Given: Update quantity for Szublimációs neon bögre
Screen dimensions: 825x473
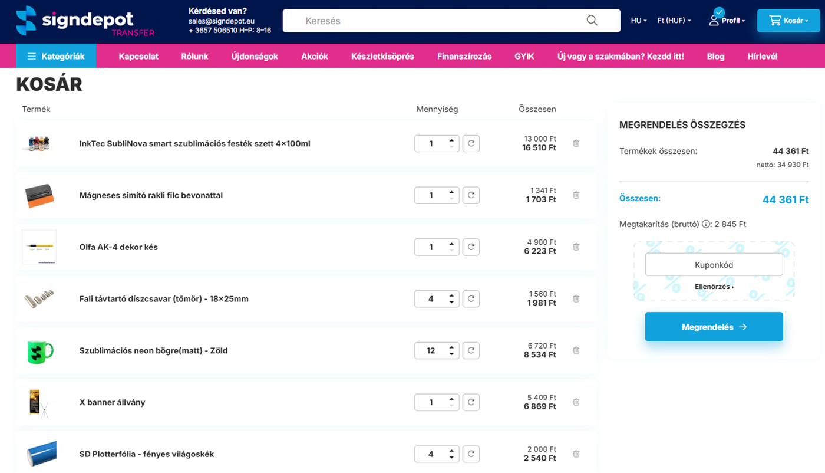Looking at the screenshot, I should tap(471, 350).
